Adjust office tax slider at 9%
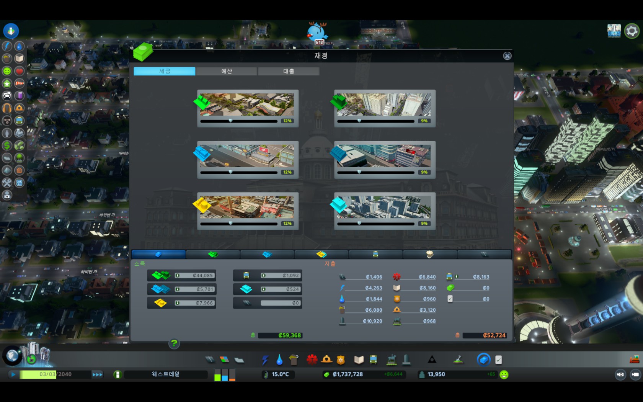Viewport: 643px width, 402px height. click(375, 224)
